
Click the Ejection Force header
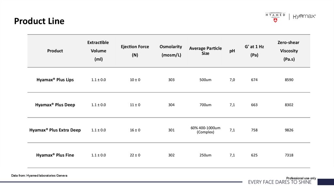135,51
